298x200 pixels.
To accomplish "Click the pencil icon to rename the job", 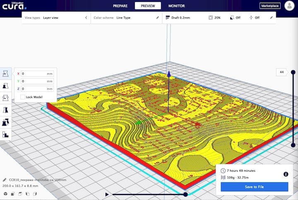I will 4,180.
